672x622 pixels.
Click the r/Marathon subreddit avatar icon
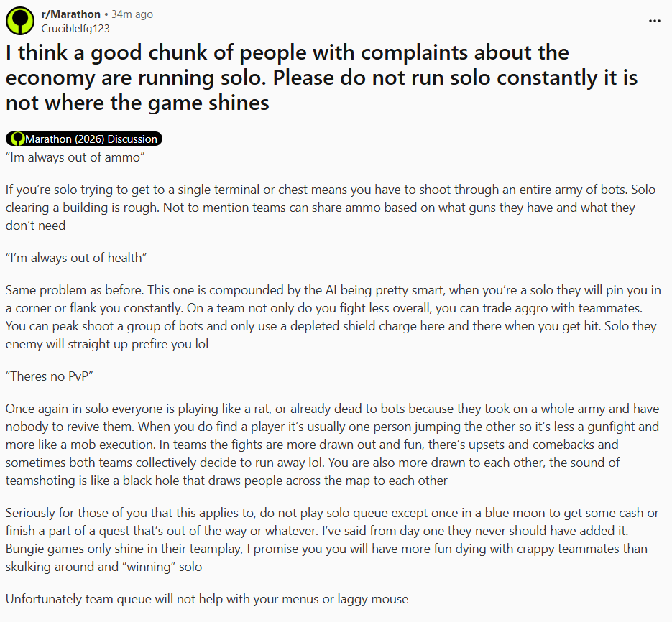tap(20, 21)
